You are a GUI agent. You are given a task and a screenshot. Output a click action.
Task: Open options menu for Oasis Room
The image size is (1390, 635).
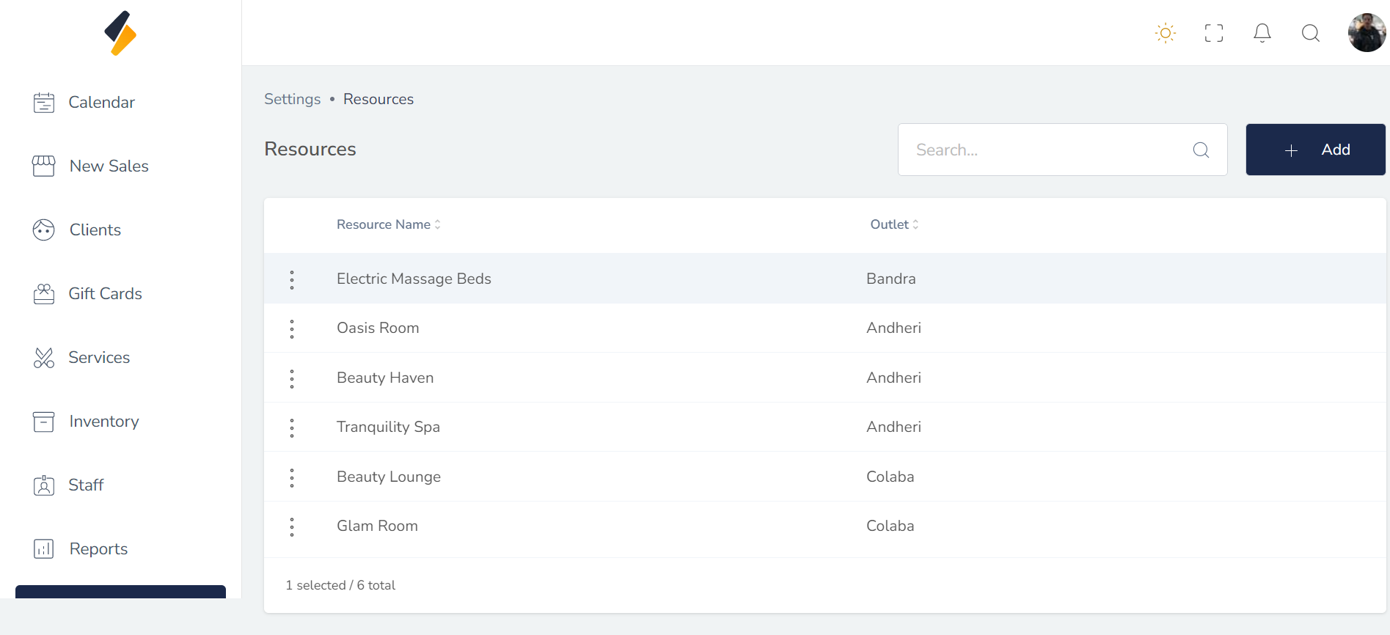point(292,328)
